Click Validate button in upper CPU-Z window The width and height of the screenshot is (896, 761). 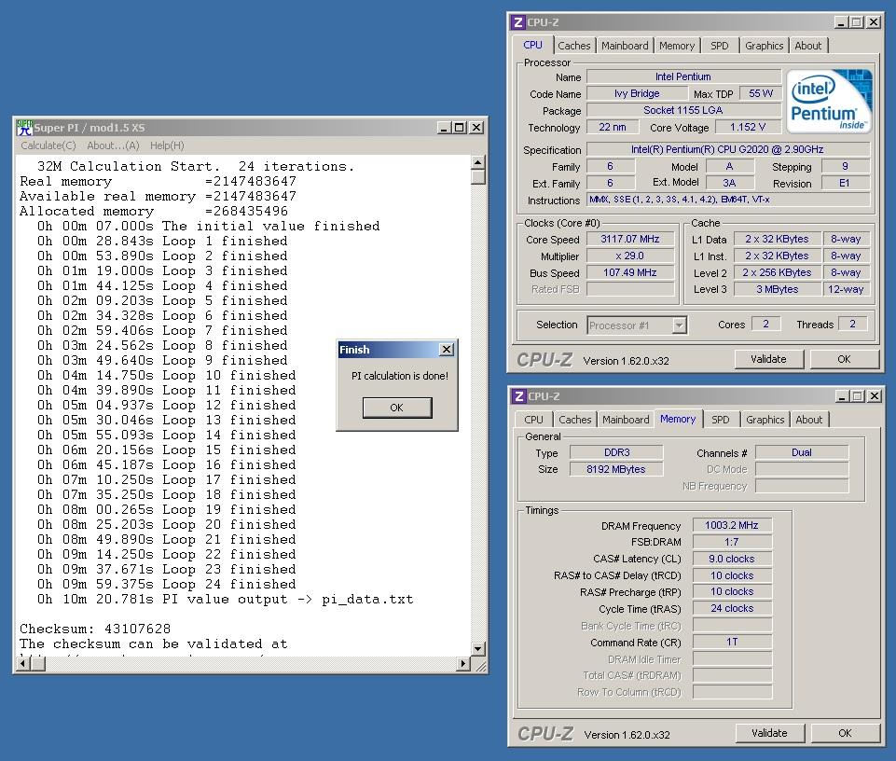tap(768, 359)
